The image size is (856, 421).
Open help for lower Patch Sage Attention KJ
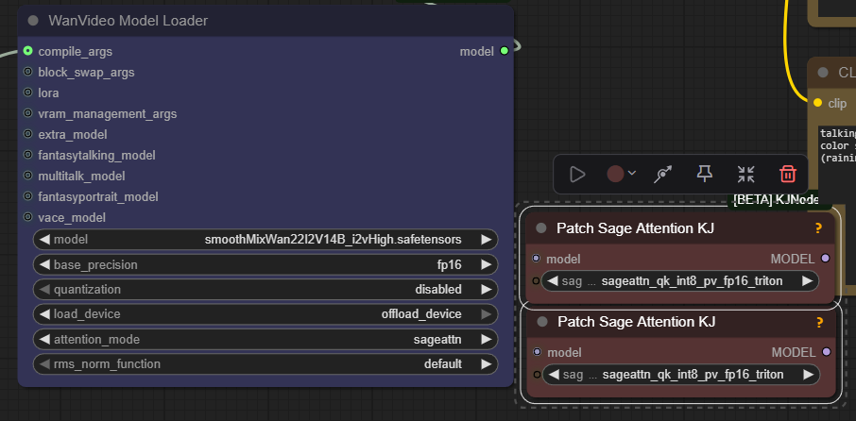point(819,322)
